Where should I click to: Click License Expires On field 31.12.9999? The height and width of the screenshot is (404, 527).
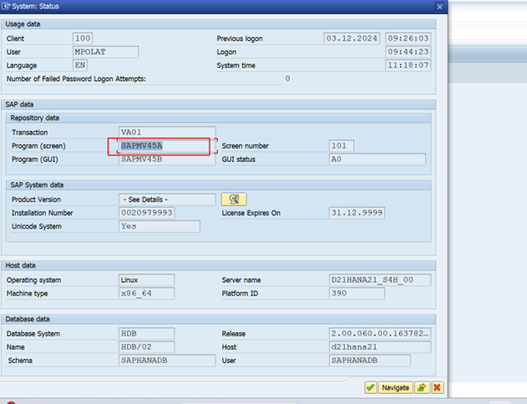click(x=357, y=213)
